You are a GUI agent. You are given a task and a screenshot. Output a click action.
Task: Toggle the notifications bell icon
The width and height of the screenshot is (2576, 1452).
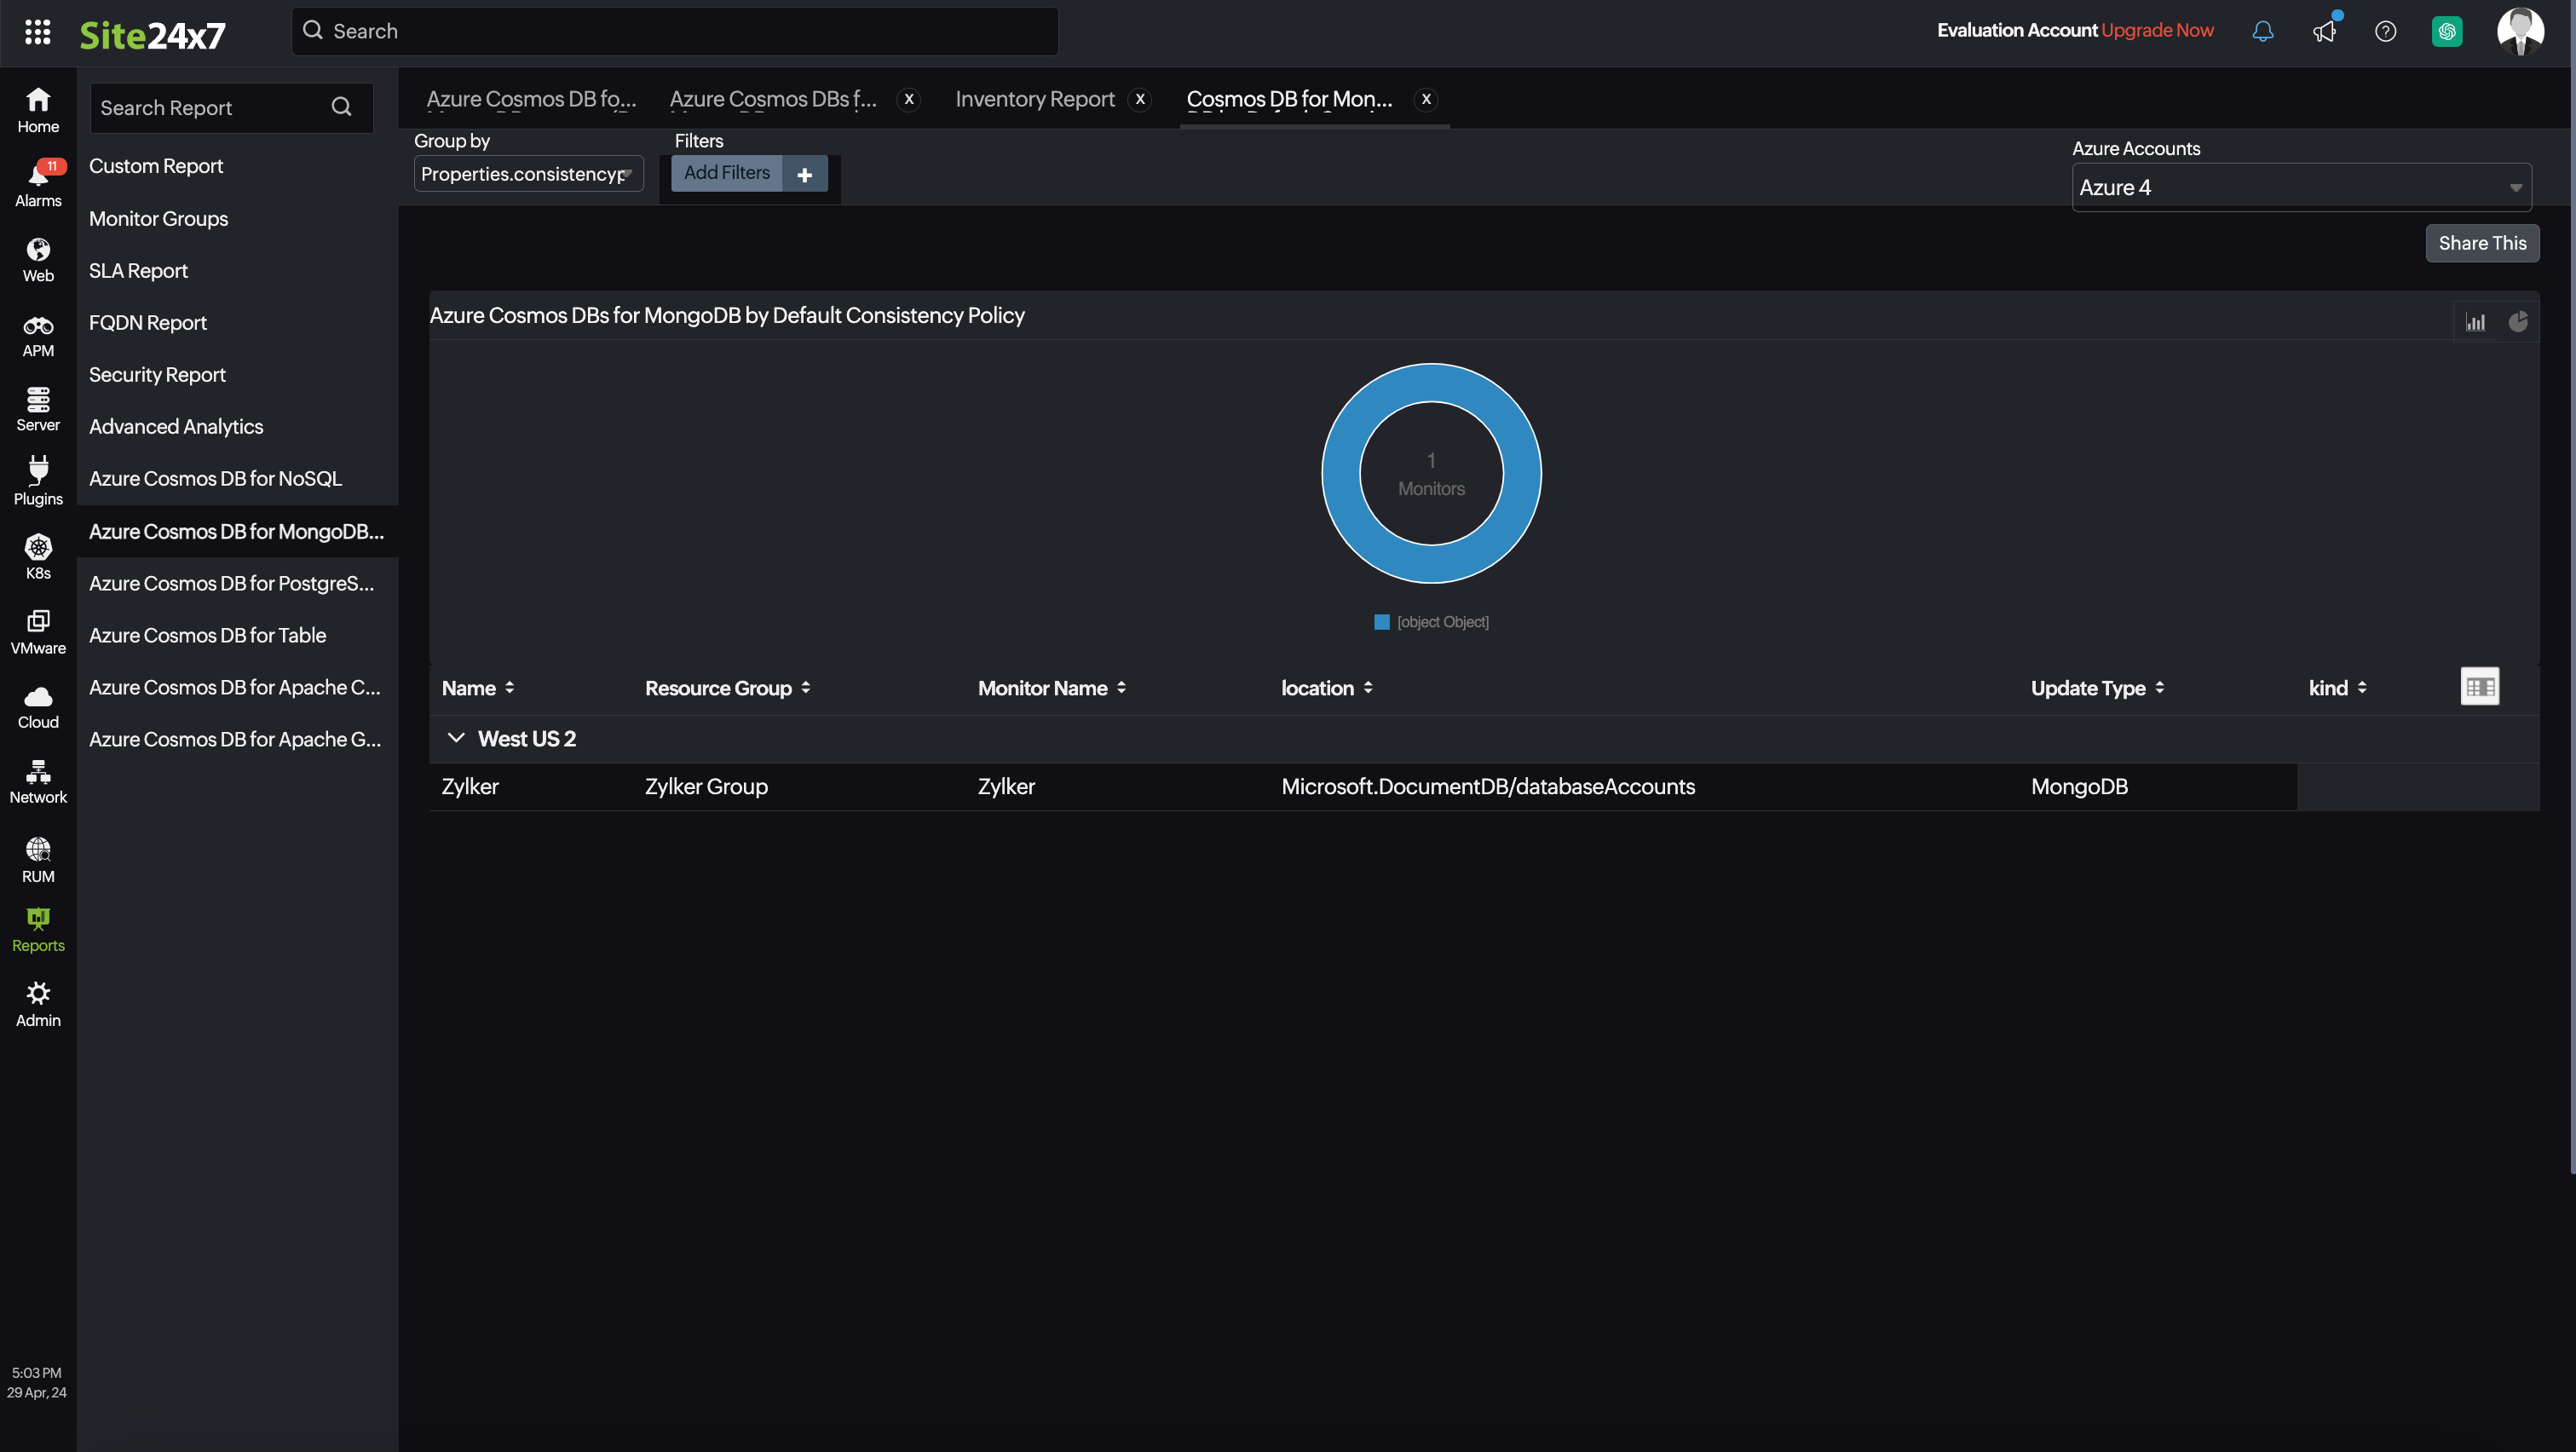[2263, 30]
